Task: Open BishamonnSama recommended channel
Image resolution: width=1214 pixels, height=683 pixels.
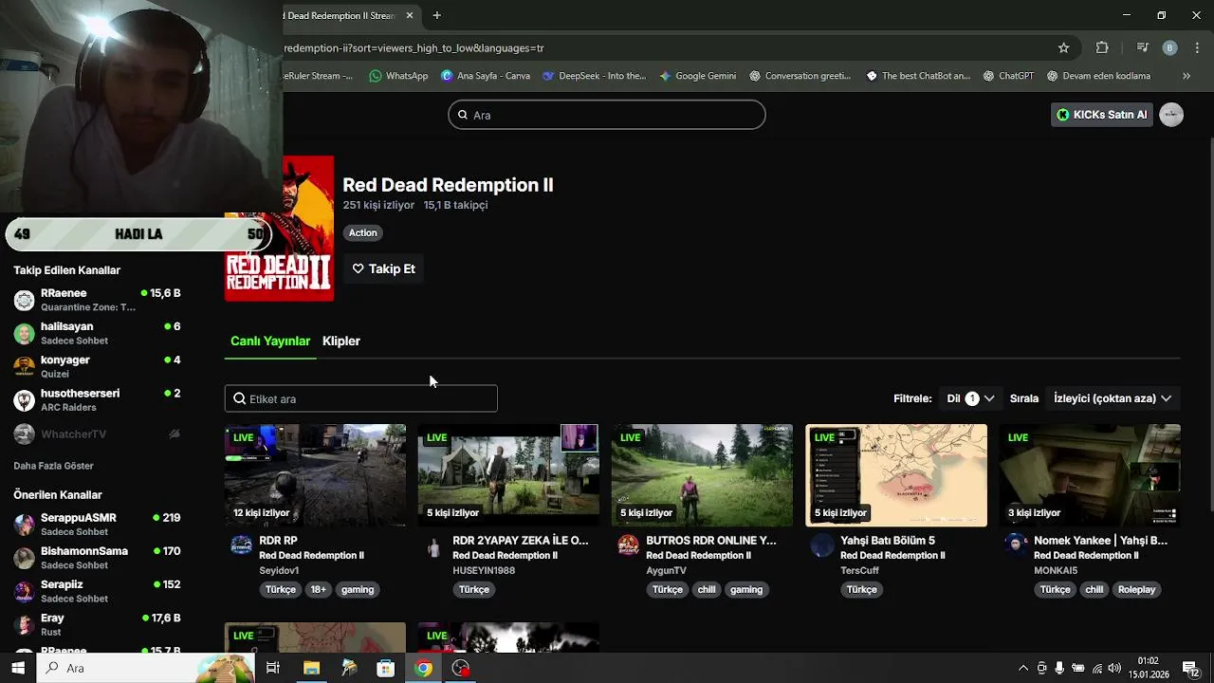Action: [x=97, y=557]
